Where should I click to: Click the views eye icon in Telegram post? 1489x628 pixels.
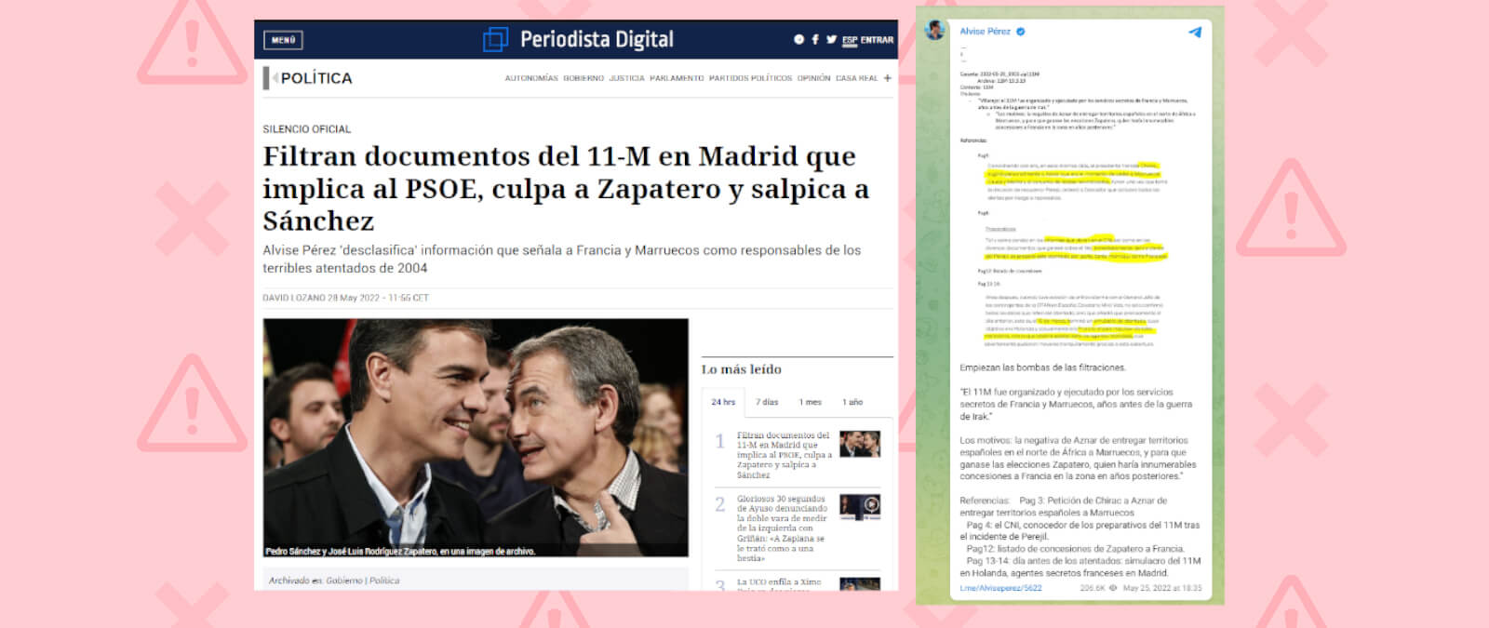click(1113, 588)
